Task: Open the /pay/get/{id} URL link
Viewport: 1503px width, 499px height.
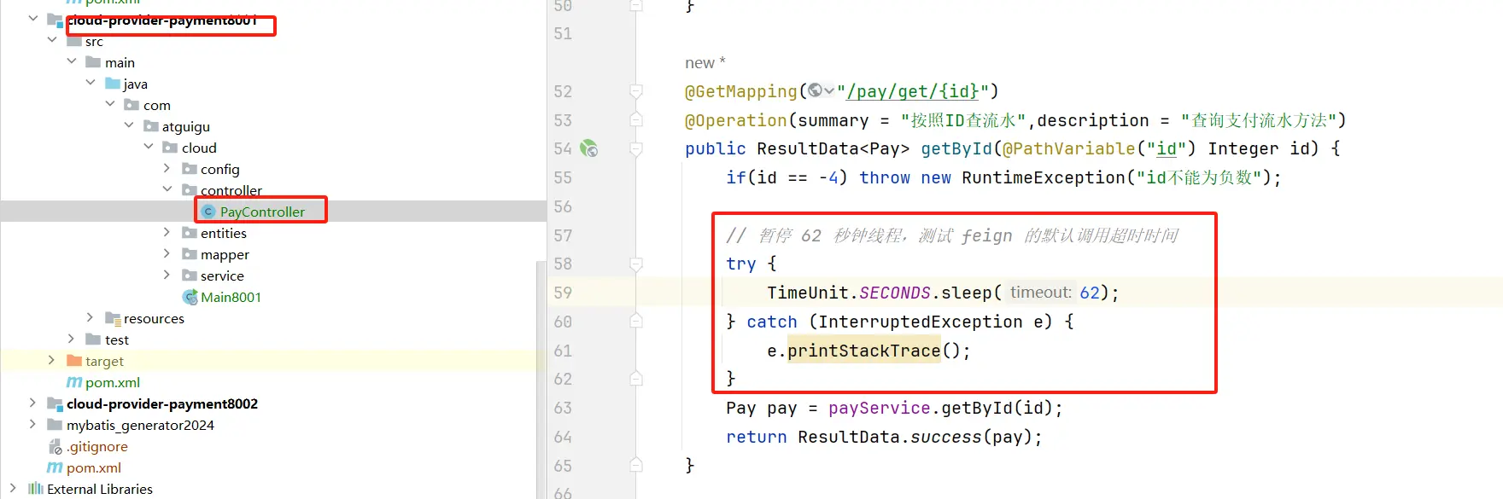Action: (x=912, y=91)
